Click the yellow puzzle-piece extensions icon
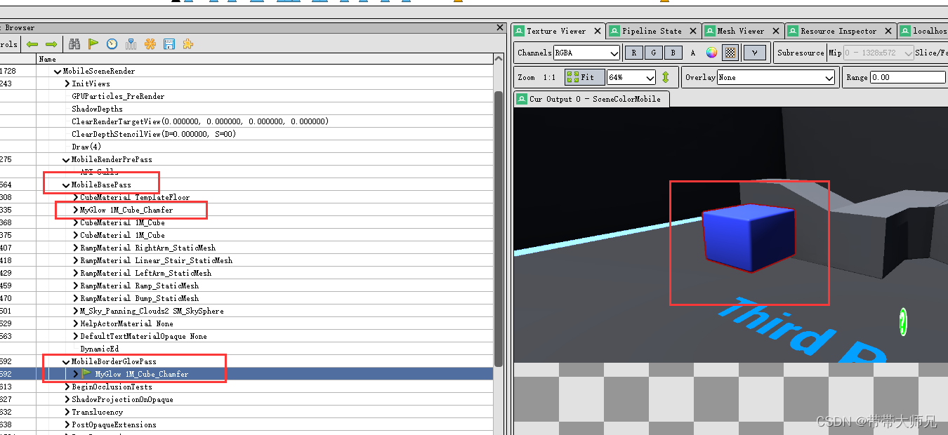The width and height of the screenshot is (948, 435). pos(187,44)
